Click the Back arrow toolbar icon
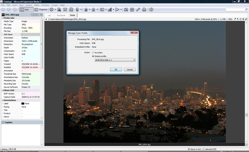Viewport: 249px width, 152px height. (x=3, y=10)
